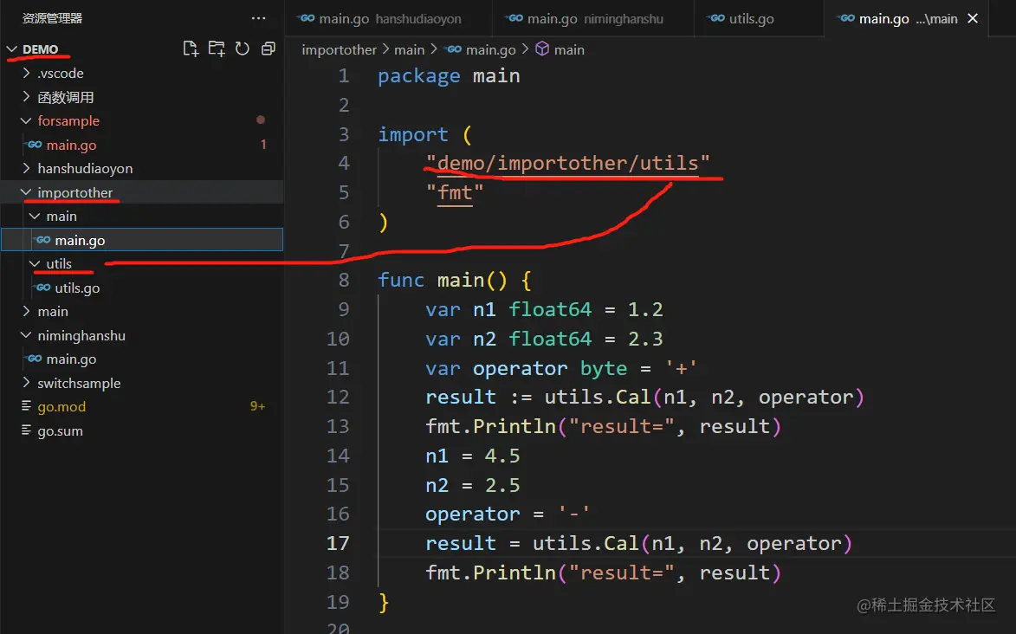Click the Go icon beside niminghanshu main.go file
This screenshot has height=634, width=1016.
pos(35,359)
